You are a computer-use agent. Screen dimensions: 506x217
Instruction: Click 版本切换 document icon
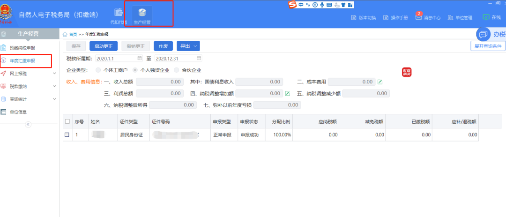coord(353,17)
